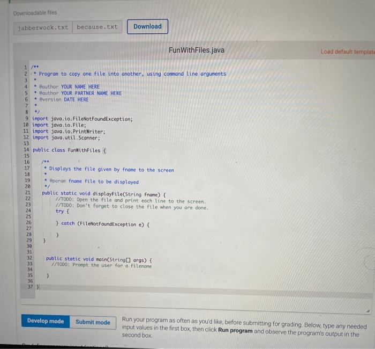Image resolution: width=375 pixels, height=349 pixels.
Task: Click line number 25 in gutter
Action: 28,216
